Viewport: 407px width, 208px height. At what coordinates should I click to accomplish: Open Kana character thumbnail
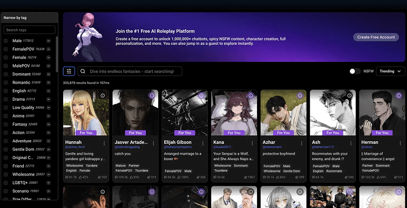234,113
